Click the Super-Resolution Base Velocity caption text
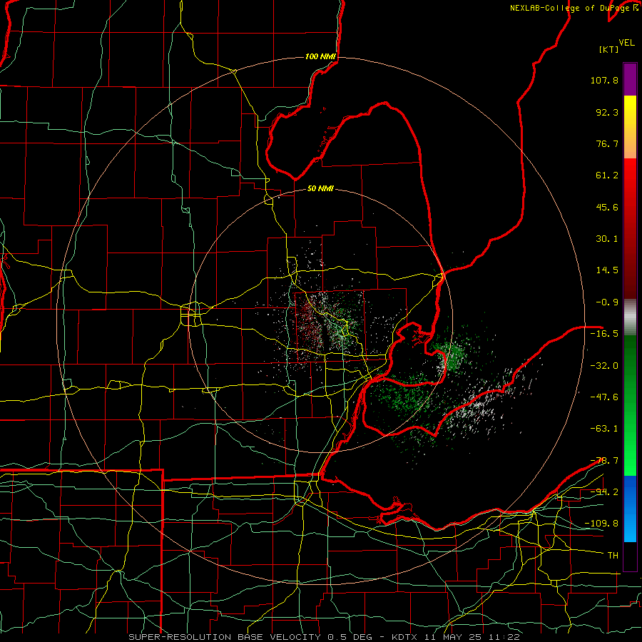The width and height of the screenshot is (642, 642). pyautogui.click(x=324, y=637)
